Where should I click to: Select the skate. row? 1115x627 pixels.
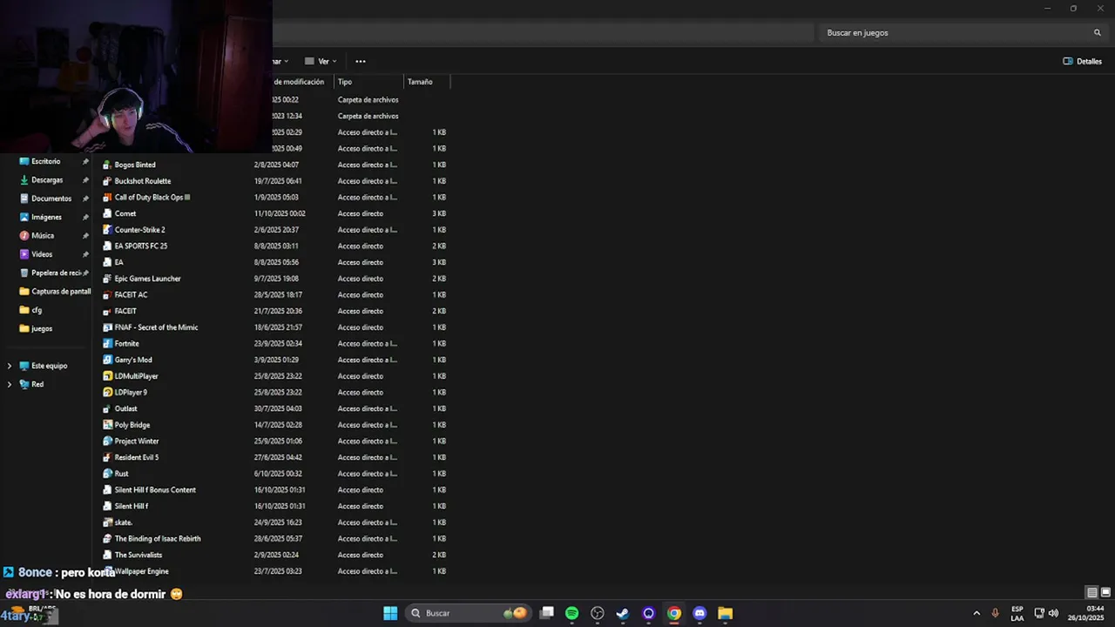[x=274, y=522]
